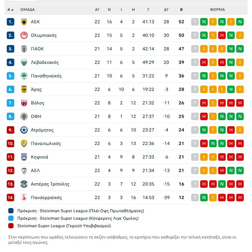Click the ΦΟΡΜΑ column header

[217, 10]
